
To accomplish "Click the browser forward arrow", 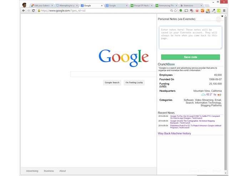I will [28, 11].
